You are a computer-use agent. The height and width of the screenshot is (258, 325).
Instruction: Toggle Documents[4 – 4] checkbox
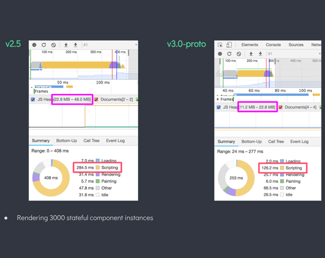281,107
